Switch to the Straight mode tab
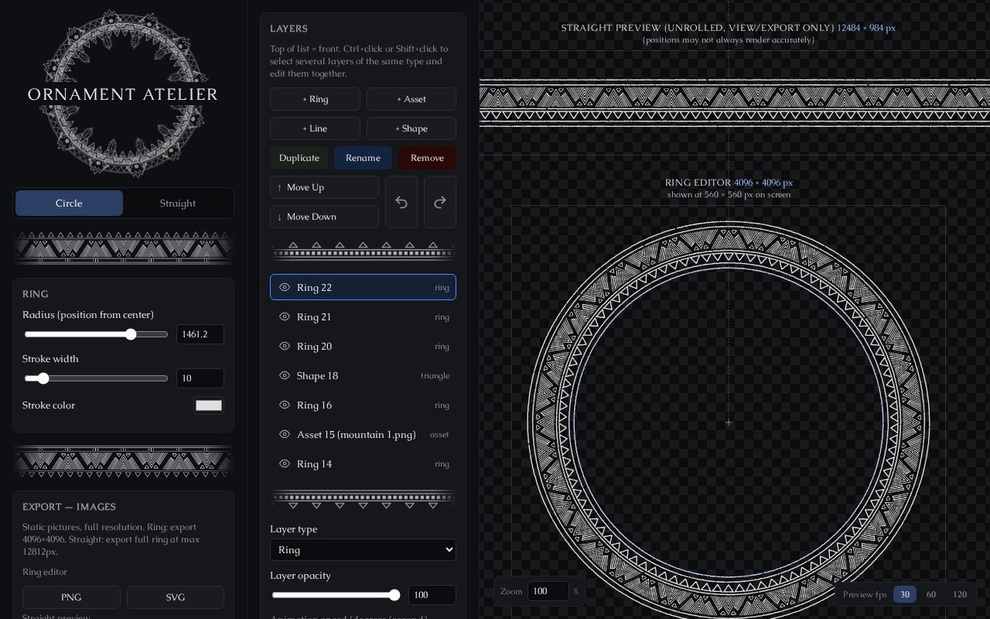 pyautogui.click(x=178, y=203)
